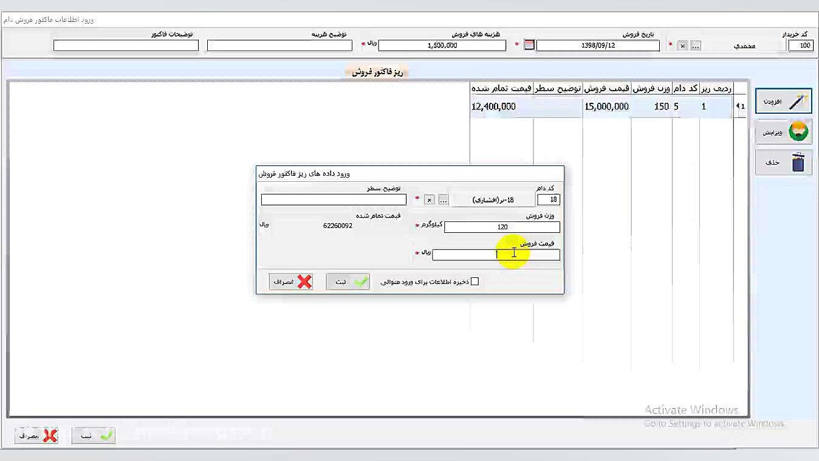Click the cost value 62260092 in dialog
The image size is (819, 461).
click(338, 226)
